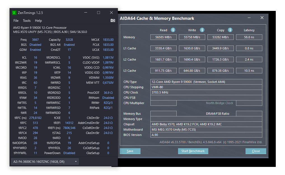Click the VSOC (SVI2) value 1,0813V
Viewport: 285px width, 175px height.
(108, 57)
